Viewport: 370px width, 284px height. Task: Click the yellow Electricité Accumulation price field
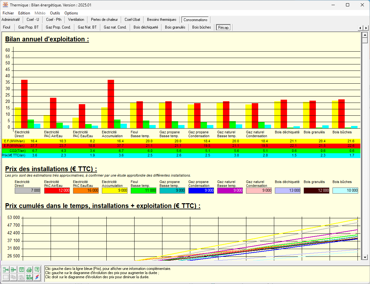click(115, 190)
